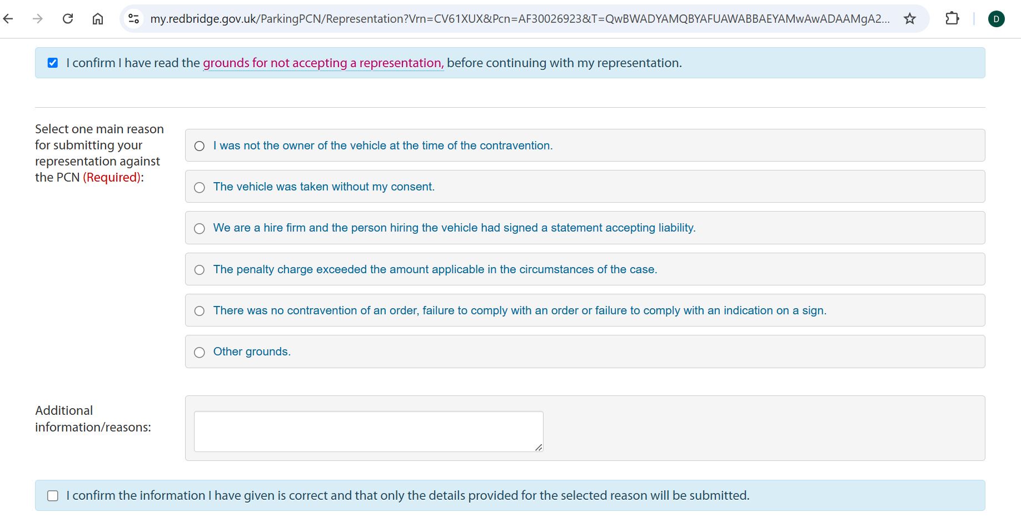The height and width of the screenshot is (527, 1021).
Task: Click the browser forward arrow
Action: (x=38, y=19)
